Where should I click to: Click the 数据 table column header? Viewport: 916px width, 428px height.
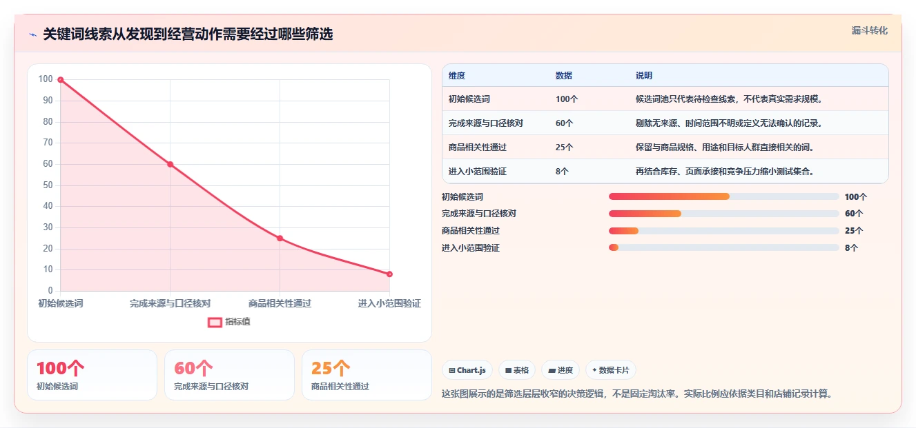click(564, 75)
